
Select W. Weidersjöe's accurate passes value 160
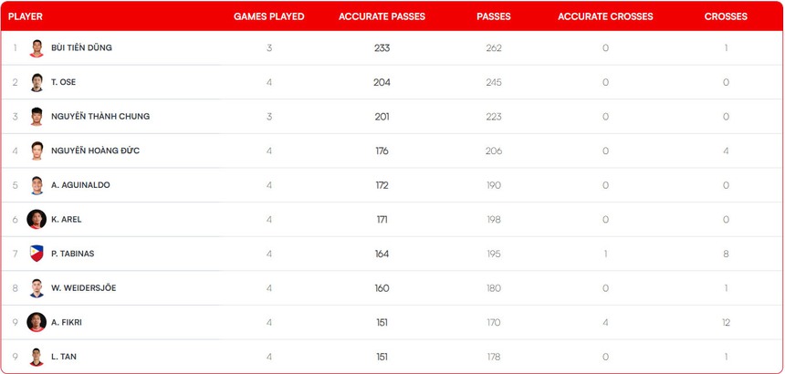tap(382, 288)
